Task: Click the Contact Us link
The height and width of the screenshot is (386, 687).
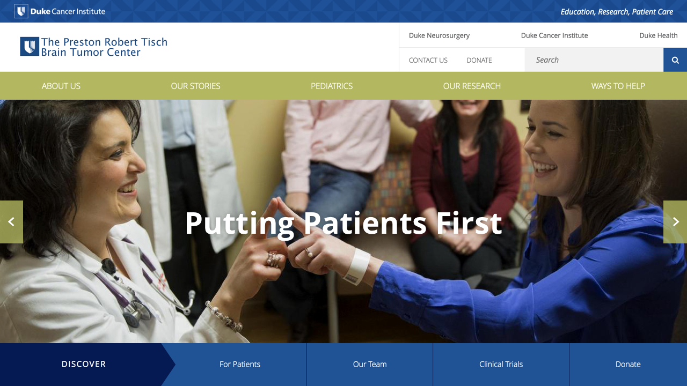Action: point(428,60)
